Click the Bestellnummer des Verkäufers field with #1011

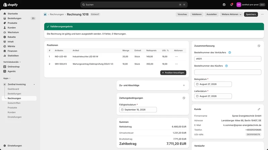228,59
